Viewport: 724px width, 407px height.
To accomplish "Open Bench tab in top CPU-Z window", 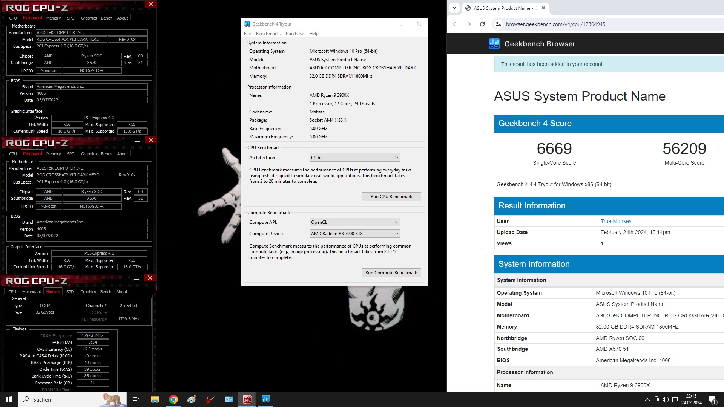I will tap(107, 18).
